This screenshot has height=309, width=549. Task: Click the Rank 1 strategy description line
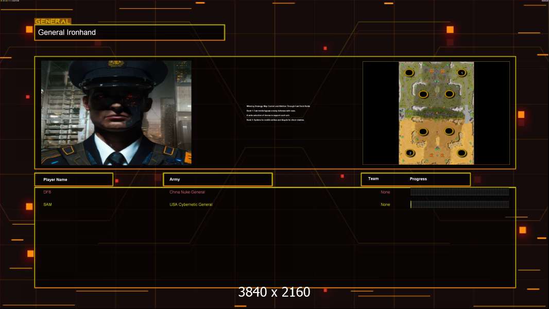271,111
